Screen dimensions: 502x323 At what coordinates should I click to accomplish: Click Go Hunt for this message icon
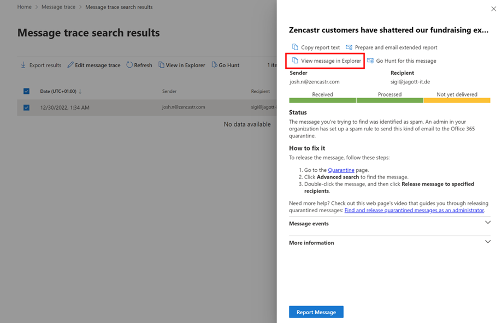tap(370, 61)
